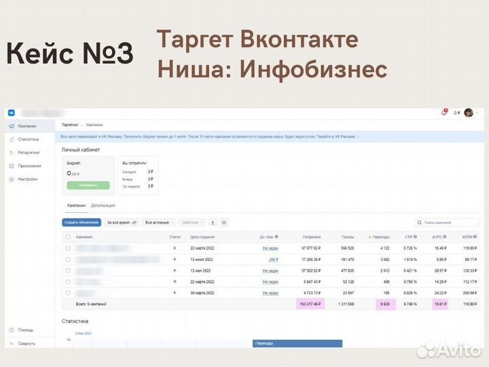Viewport: 489px width, 367px height.
Task: Click the help icon beside eCPM
Action: pos(475,237)
